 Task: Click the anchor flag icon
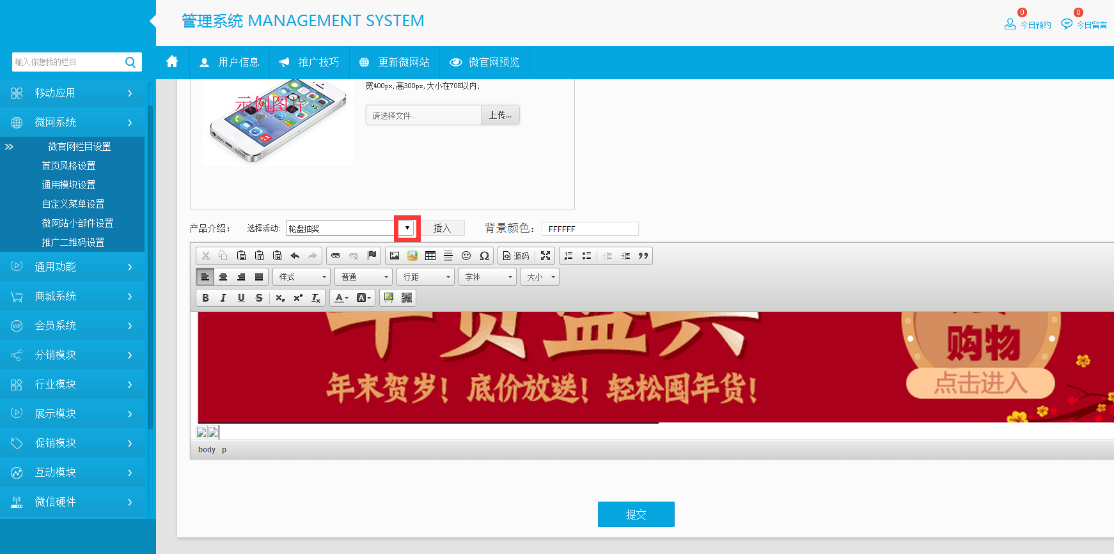coord(372,256)
